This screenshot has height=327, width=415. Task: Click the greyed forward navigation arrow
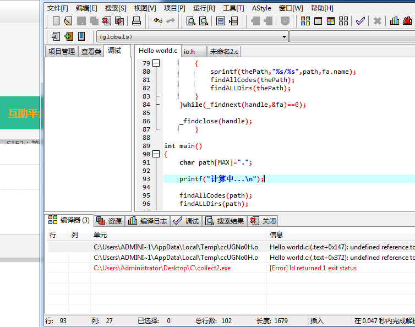(268, 21)
